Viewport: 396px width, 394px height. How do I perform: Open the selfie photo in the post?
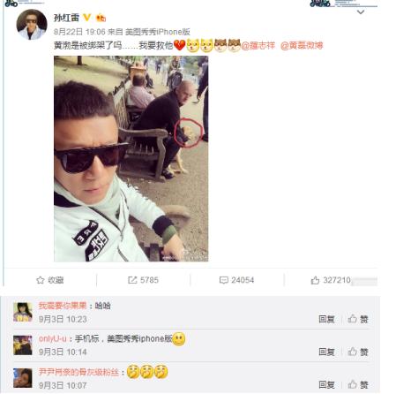(x=131, y=158)
